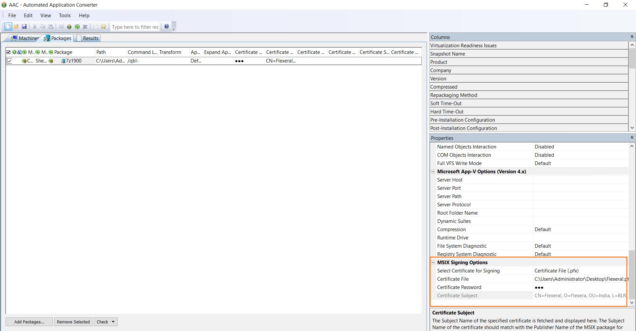Click the blue Help question mark icon
The image size is (636, 331).
click(167, 27)
